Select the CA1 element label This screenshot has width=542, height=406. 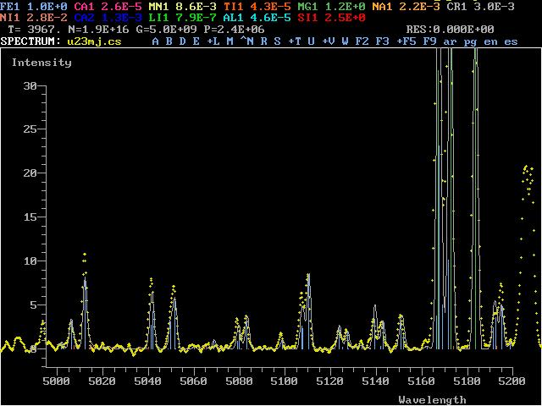[84, 6]
